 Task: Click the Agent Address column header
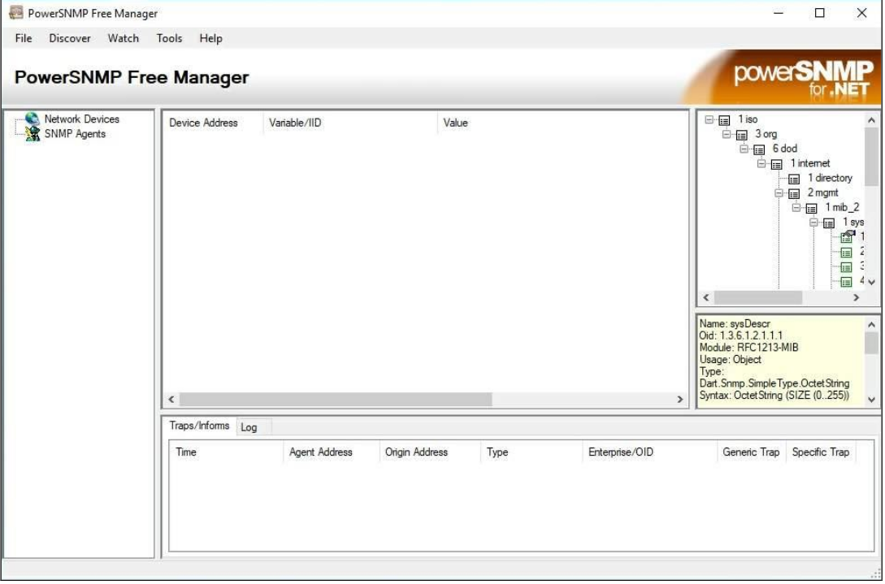(332, 452)
